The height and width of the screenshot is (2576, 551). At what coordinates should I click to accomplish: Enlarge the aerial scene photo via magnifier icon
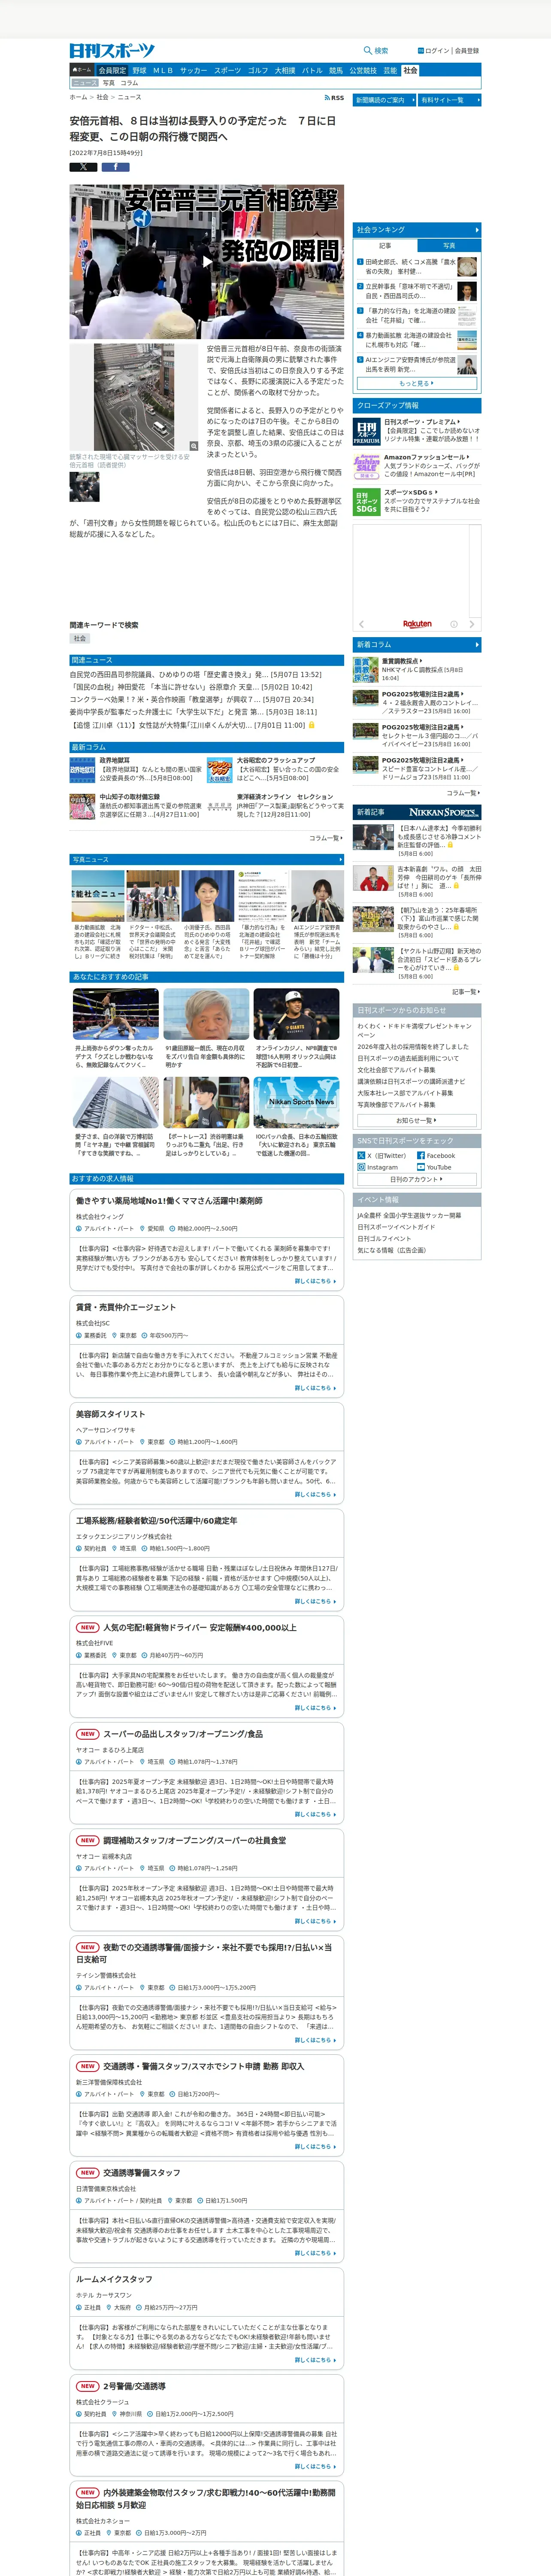(x=194, y=446)
